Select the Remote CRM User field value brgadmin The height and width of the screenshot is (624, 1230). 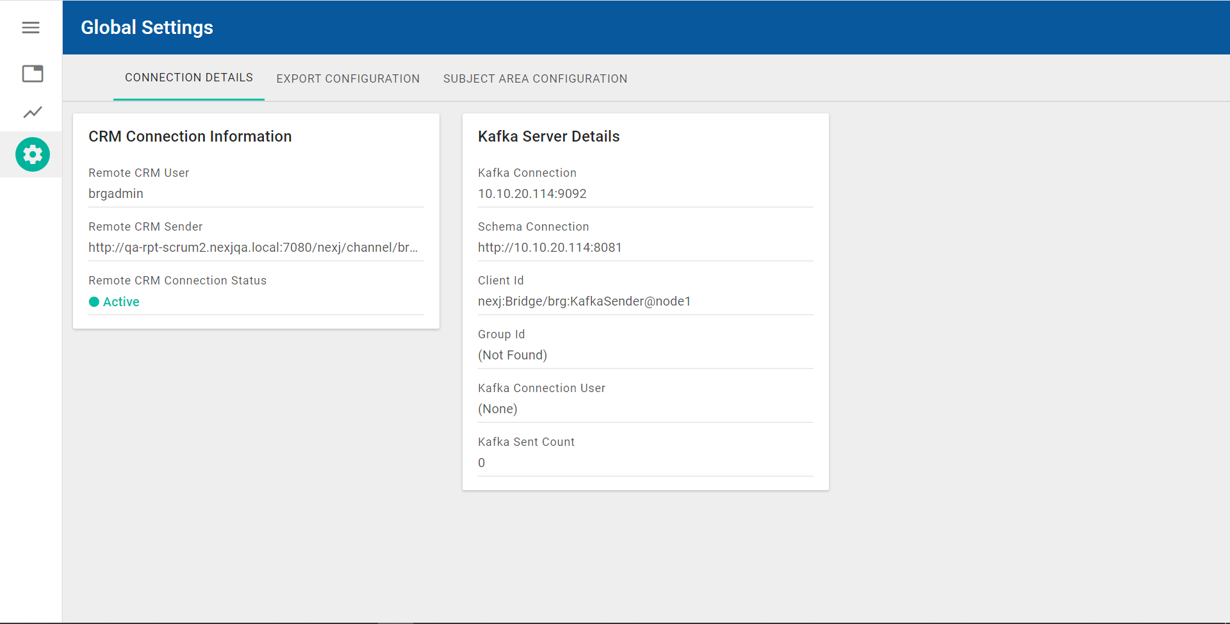click(116, 193)
